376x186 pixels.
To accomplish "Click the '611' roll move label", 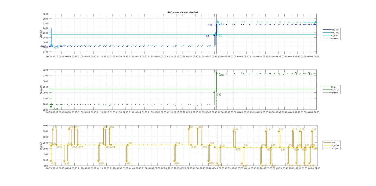I will coord(295,129).
